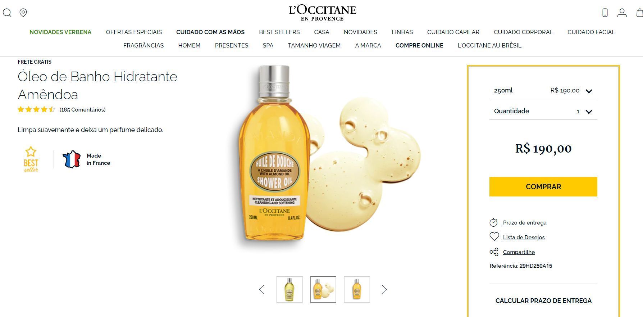Click the clock icon for Prazo de entrega
The image size is (643, 317).
(493, 222)
